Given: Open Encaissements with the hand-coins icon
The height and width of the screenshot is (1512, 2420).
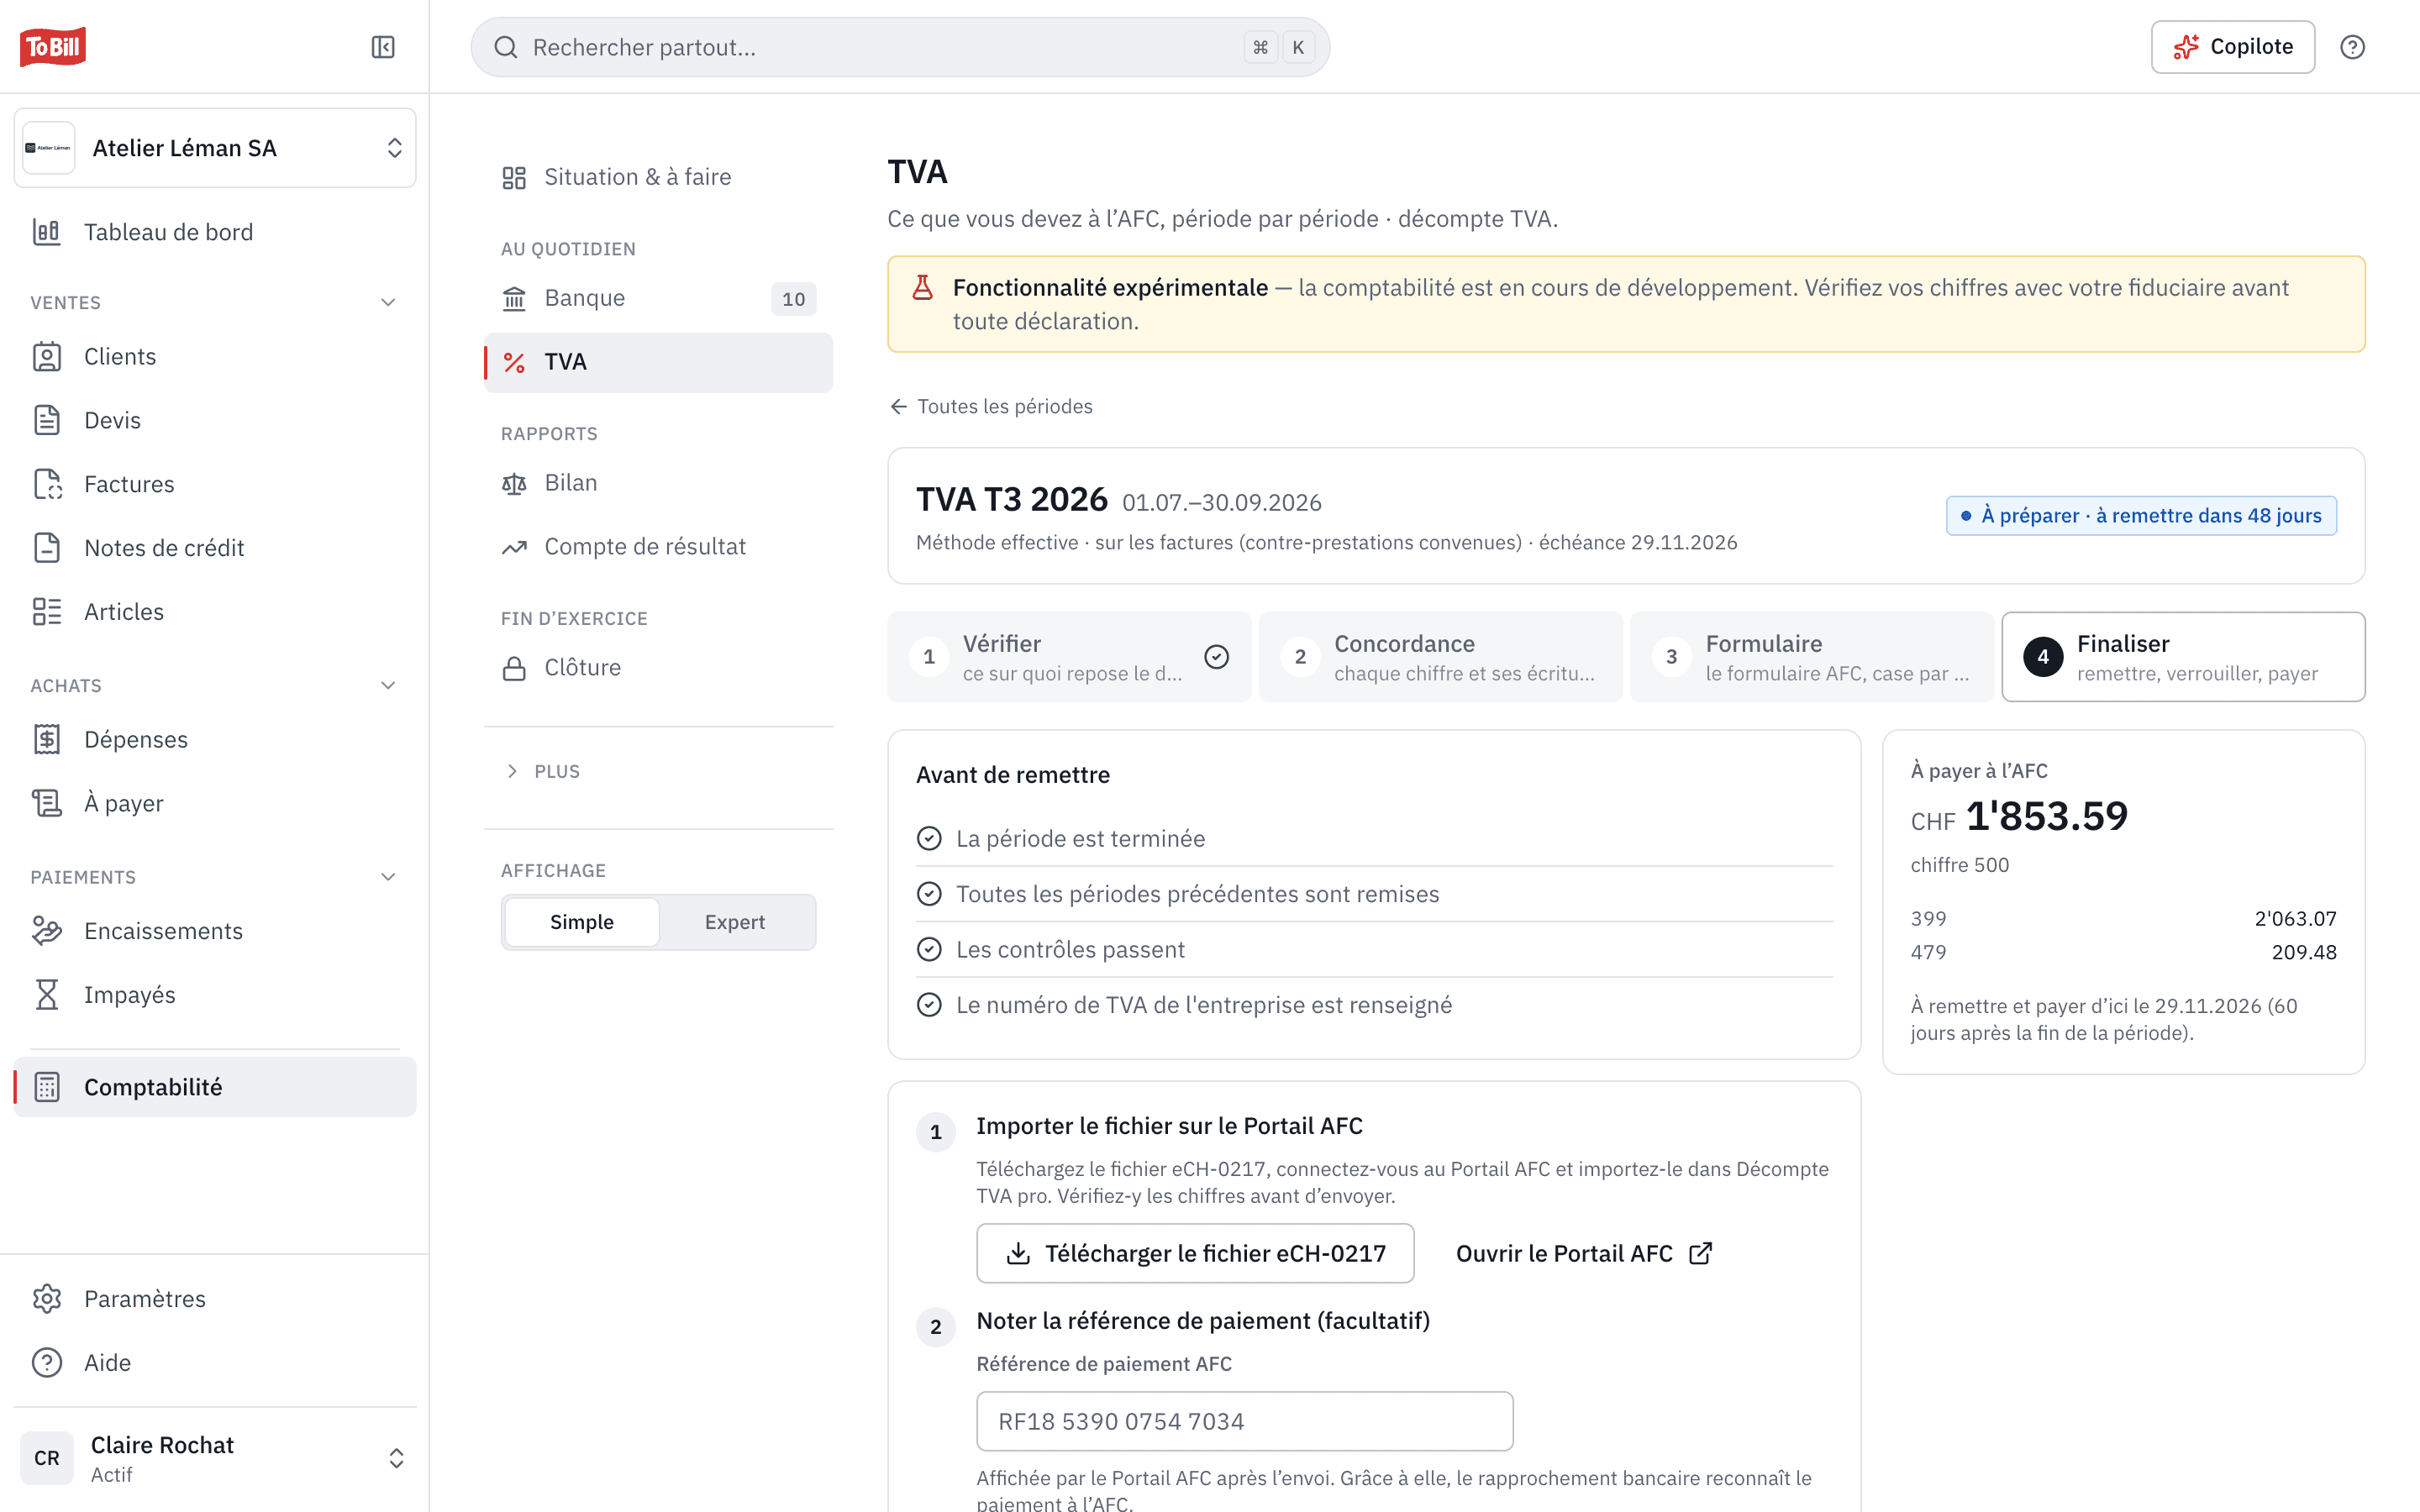Looking at the screenshot, I should pos(47,931).
